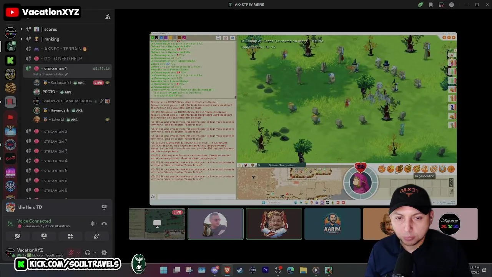Turn off camera in voice panel

18,236
